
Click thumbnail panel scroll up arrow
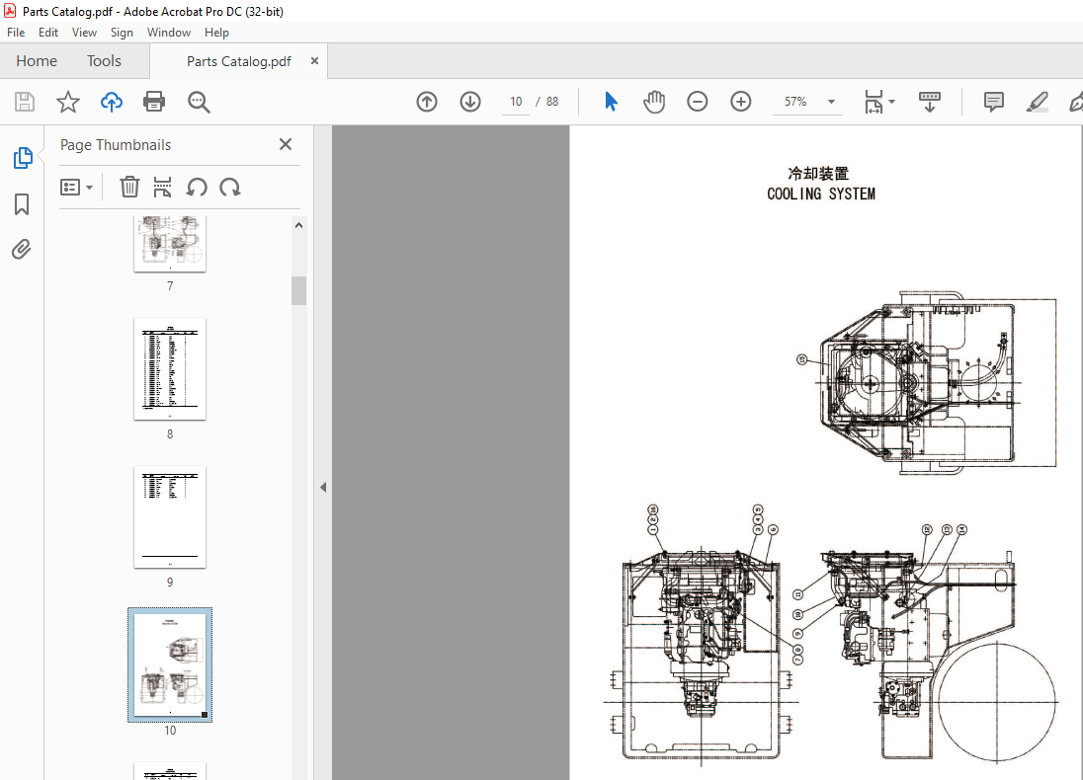pyautogui.click(x=299, y=225)
